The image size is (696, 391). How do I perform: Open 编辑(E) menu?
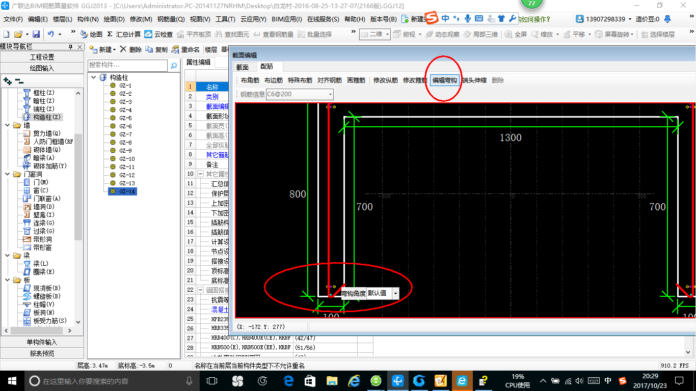click(x=38, y=19)
